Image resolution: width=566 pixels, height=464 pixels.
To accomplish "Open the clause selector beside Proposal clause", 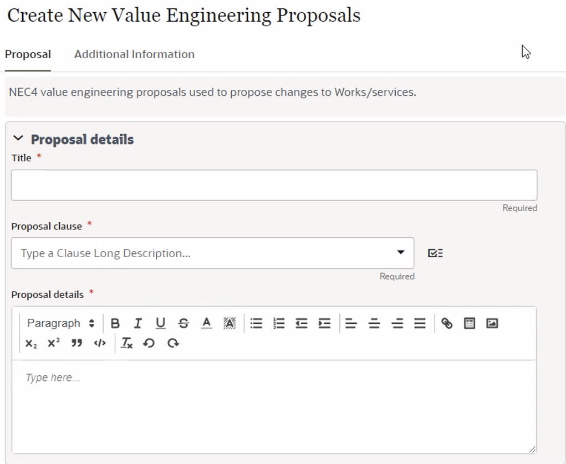I will [x=436, y=253].
